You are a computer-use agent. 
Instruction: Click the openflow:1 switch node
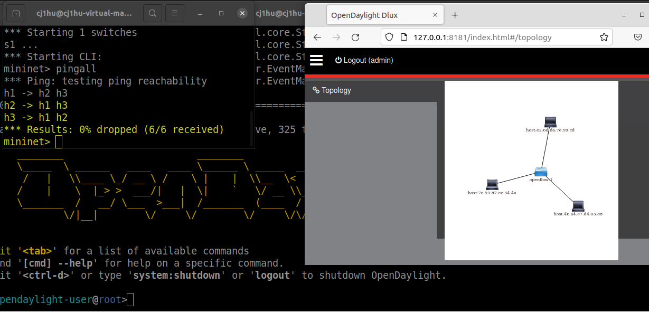(x=541, y=172)
